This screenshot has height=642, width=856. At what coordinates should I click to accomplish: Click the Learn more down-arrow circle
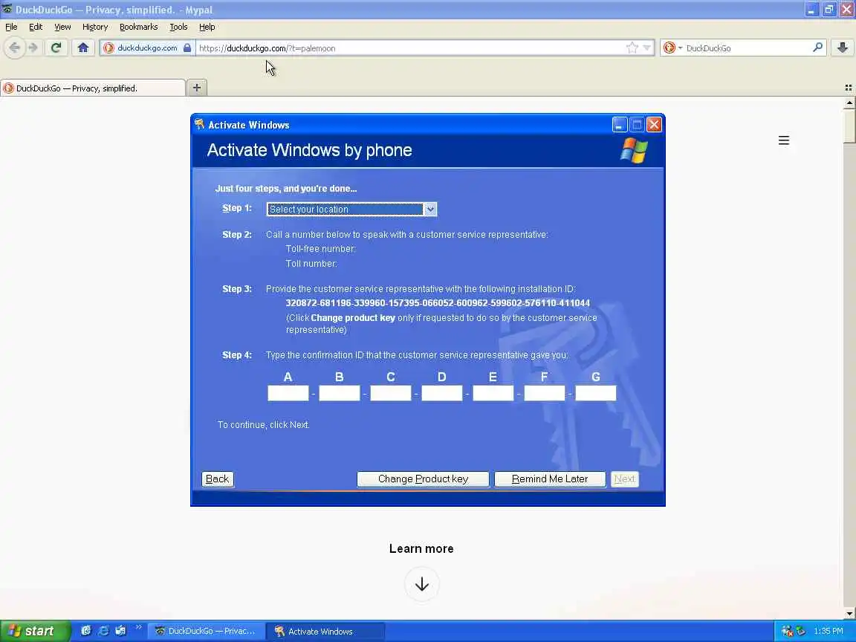pyautogui.click(x=421, y=584)
